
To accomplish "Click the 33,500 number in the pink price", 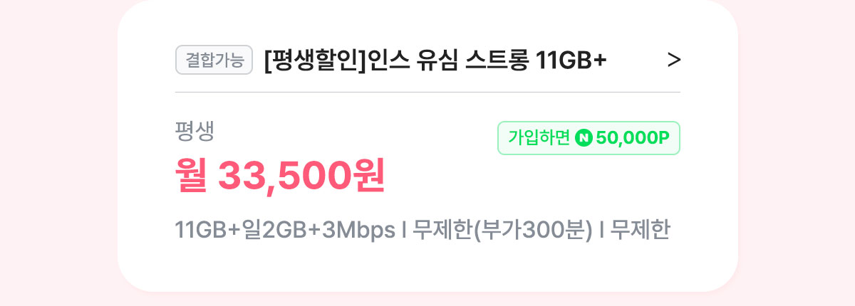I will (x=284, y=176).
